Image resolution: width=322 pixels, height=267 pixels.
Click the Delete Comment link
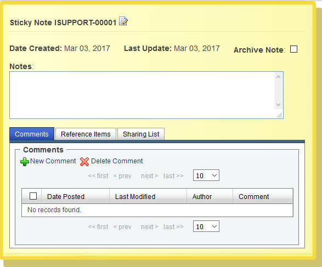click(117, 161)
